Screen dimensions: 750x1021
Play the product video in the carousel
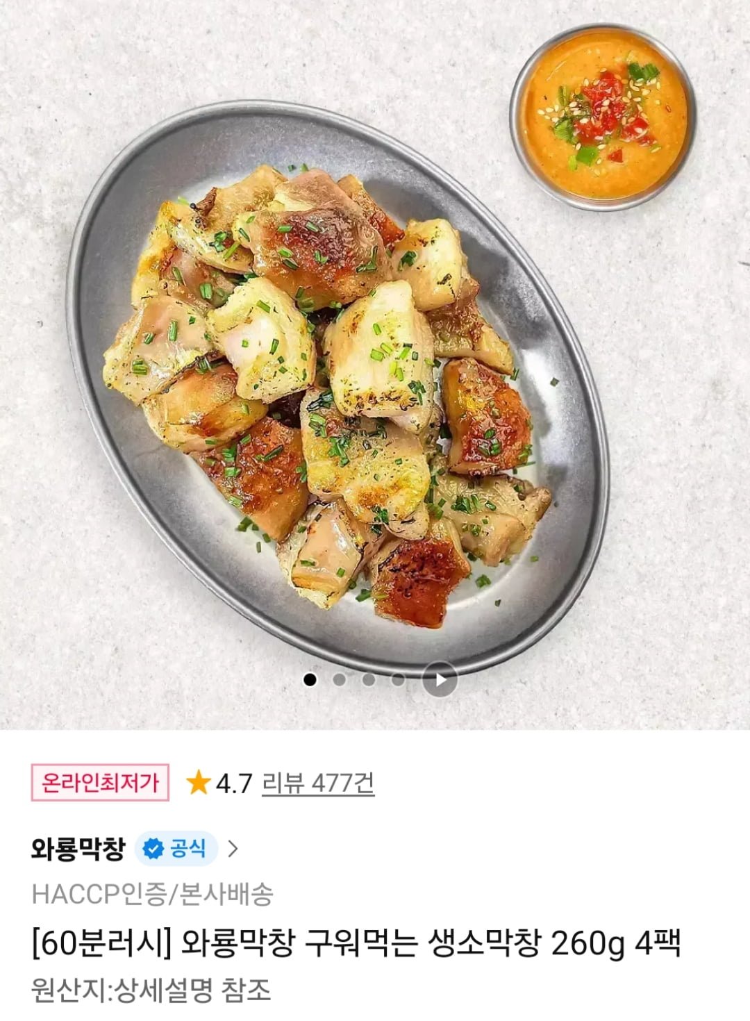point(440,679)
